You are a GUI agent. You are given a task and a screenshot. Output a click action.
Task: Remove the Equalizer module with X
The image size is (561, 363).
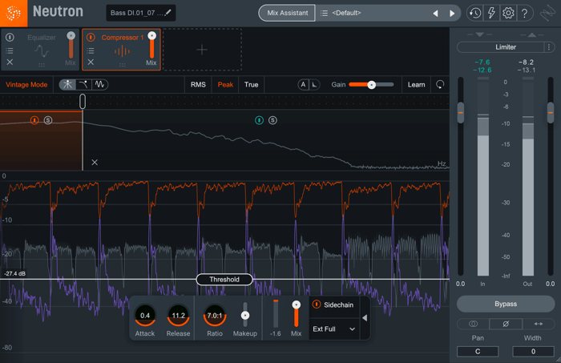pyautogui.click(x=10, y=62)
